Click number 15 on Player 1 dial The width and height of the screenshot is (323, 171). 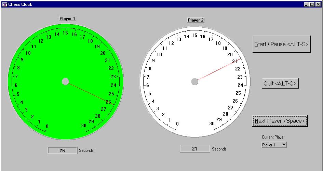[65, 33]
